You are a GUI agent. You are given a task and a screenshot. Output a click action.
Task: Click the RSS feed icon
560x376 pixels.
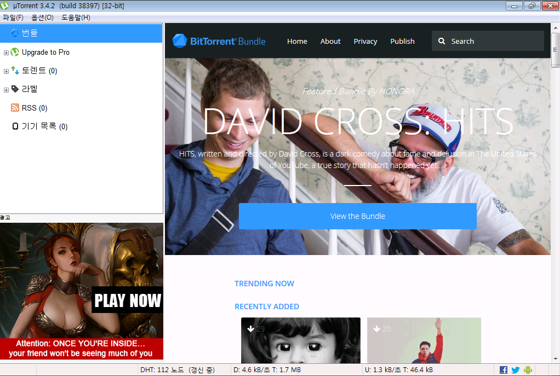tap(15, 108)
